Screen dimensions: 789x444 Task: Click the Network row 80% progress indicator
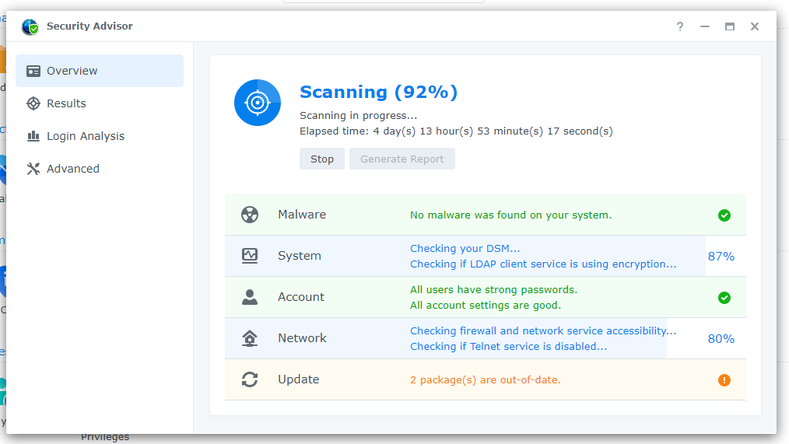pyautogui.click(x=721, y=339)
